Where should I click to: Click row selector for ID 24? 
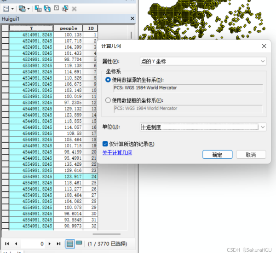(x=6, y=176)
